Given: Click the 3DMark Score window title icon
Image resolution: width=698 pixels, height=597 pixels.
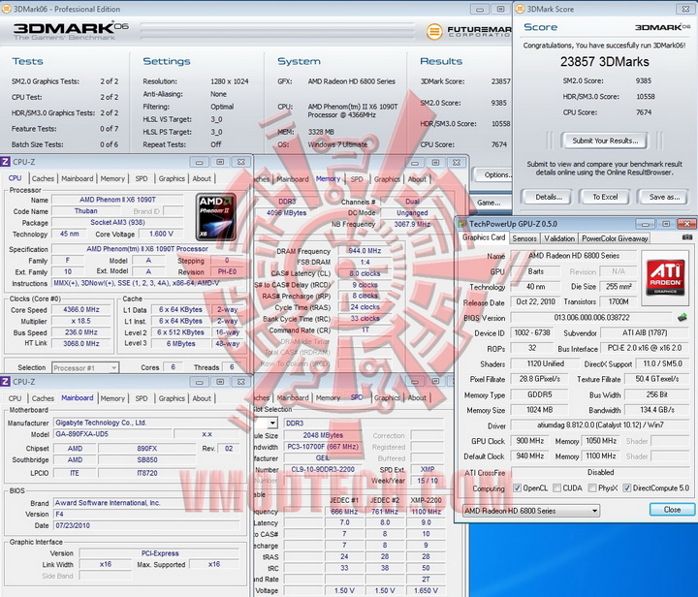Looking at the screenshot, I should click(520, 9).
